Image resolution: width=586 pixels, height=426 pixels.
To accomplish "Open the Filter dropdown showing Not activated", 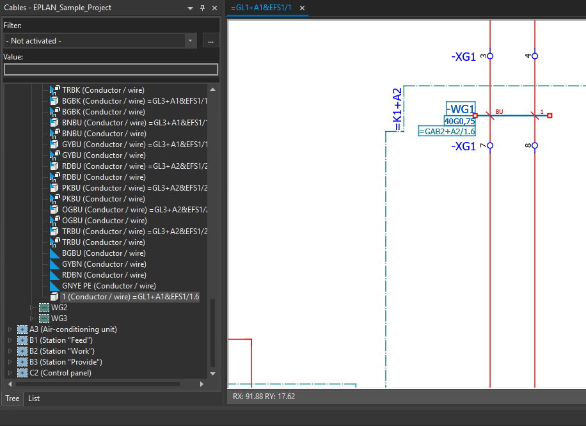I will coord(190,40).
